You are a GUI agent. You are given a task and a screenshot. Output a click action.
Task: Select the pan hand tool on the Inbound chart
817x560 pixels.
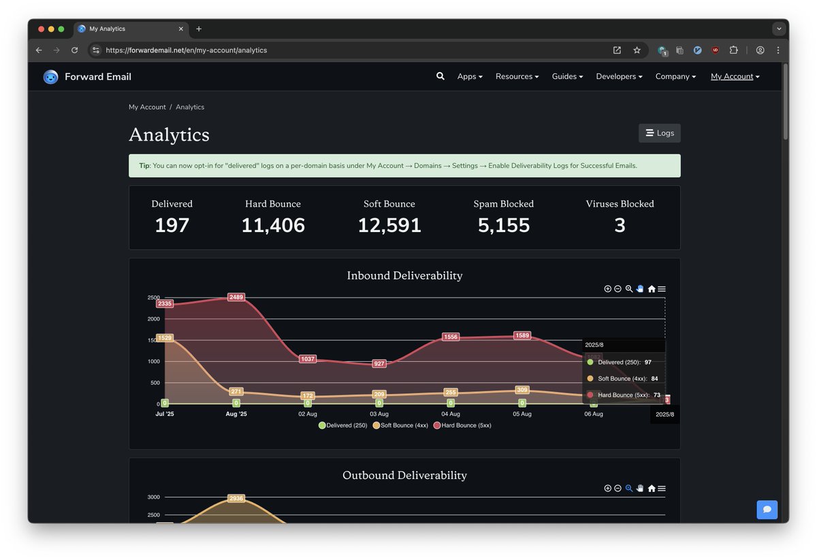pos(640,289)
